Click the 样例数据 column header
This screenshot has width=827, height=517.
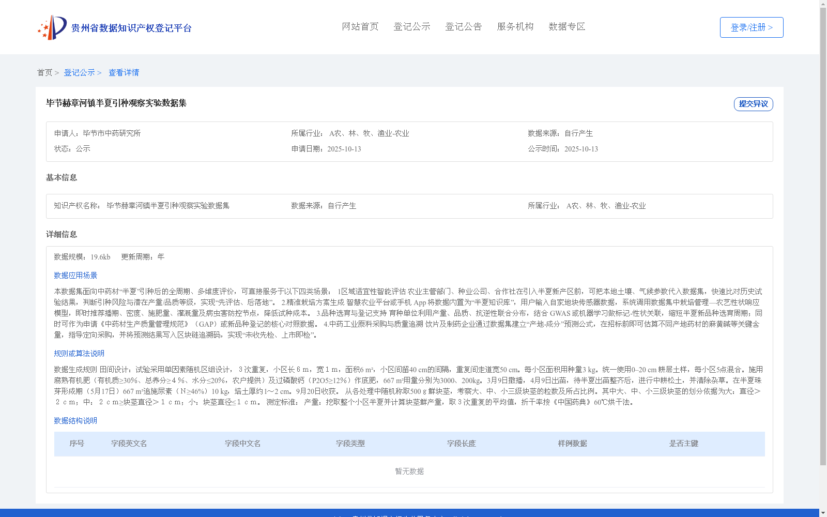tap(572, 444)
